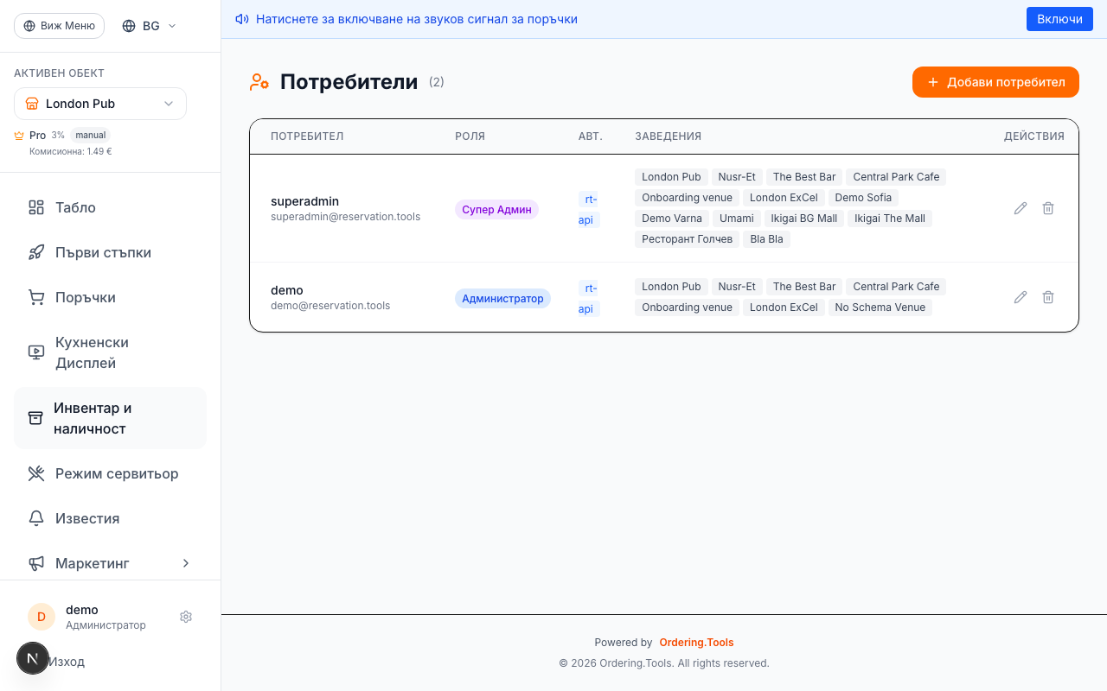Click the rt-api tag for demo user
This screenshot has height=691, width=1107.
[587, 298]
